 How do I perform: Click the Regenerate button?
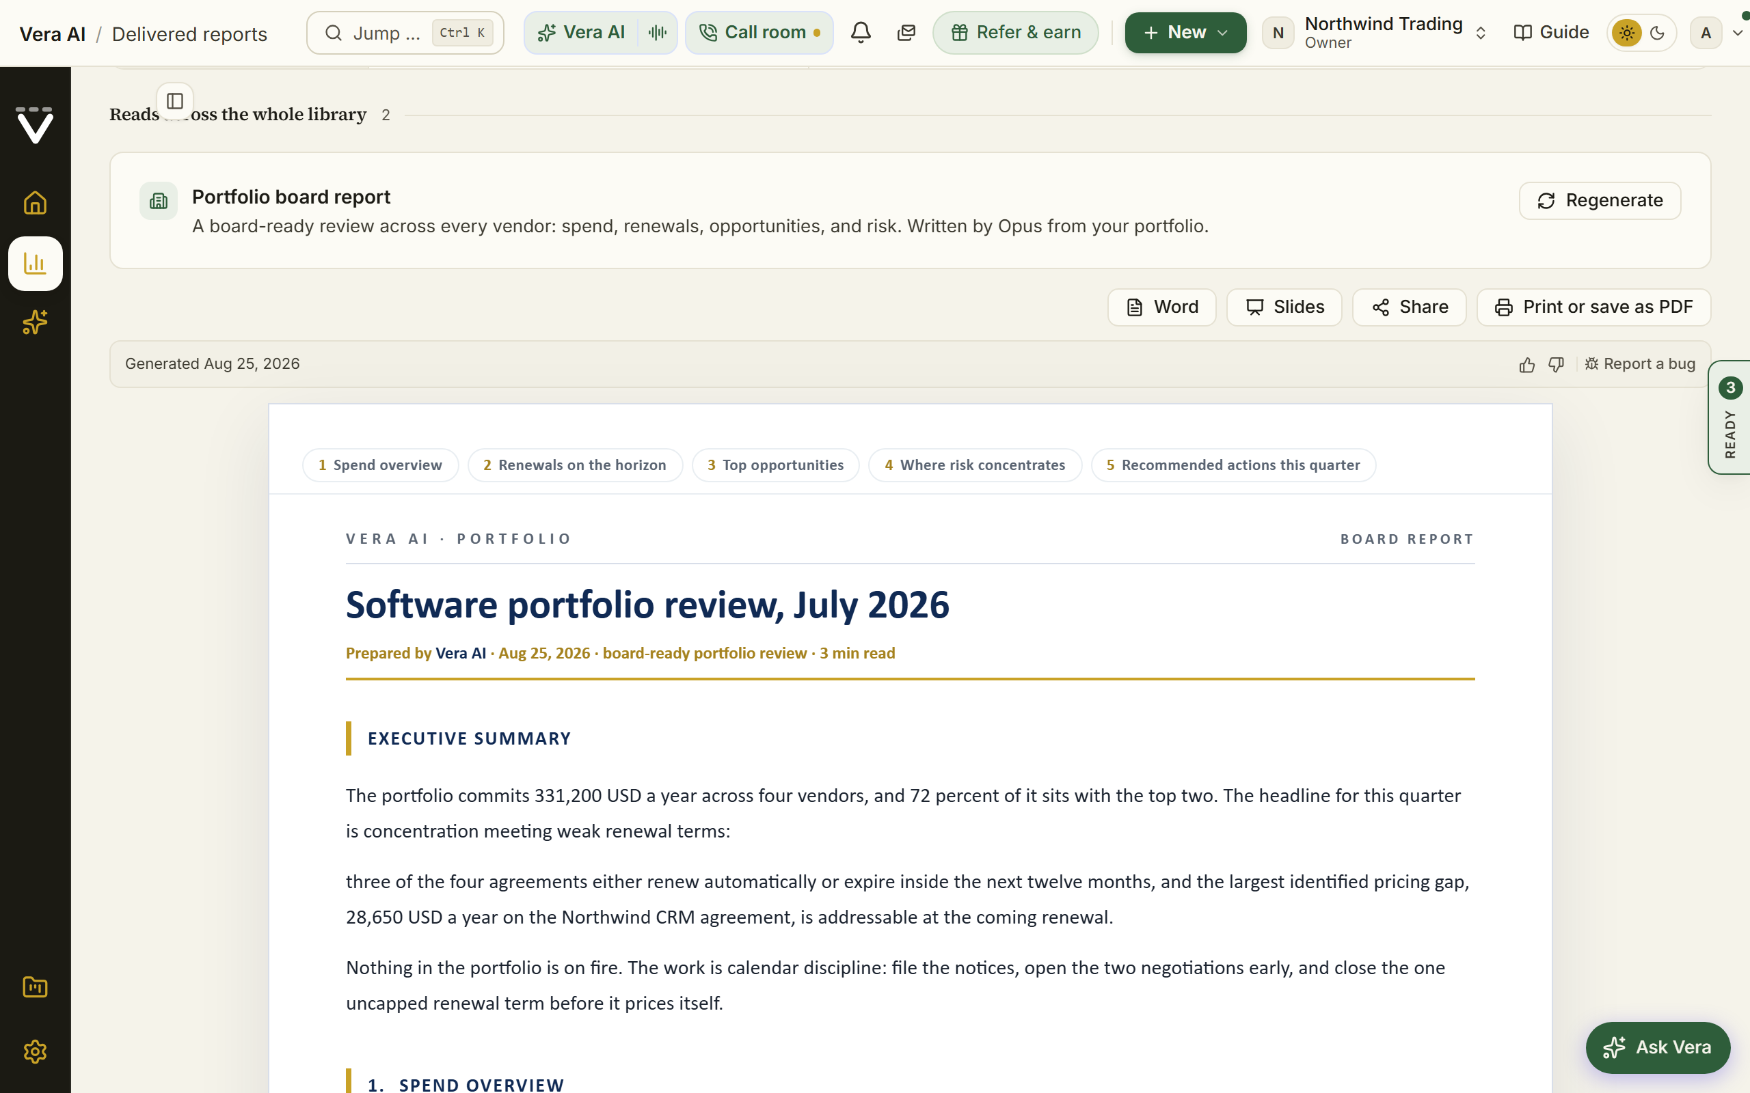point(1600,200)
